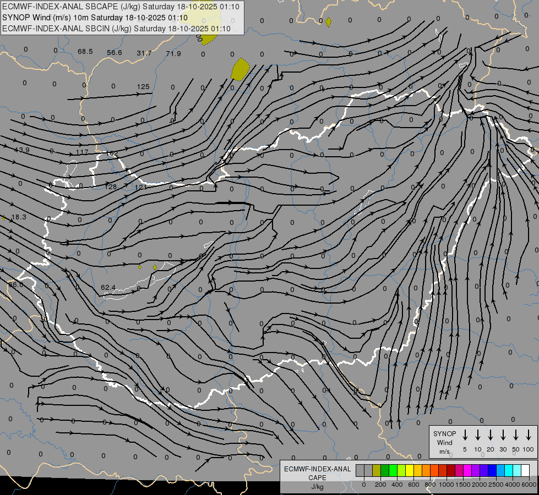Click the wind legend arrow labeled 5

[465, 435]
